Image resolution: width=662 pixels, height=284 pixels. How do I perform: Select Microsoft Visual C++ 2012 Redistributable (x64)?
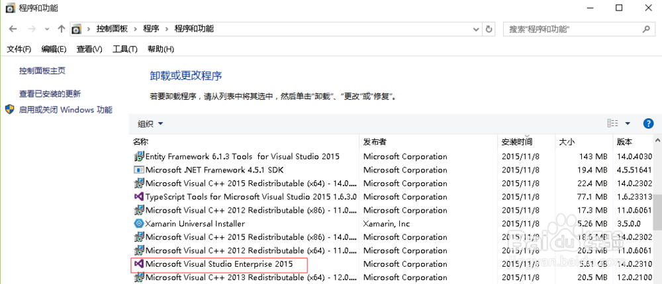[251, 251]
